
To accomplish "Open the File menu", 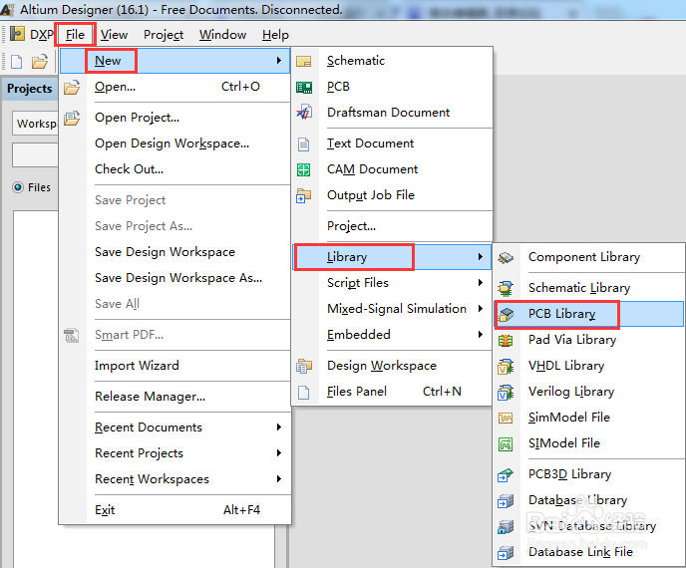I will (75, 35).
